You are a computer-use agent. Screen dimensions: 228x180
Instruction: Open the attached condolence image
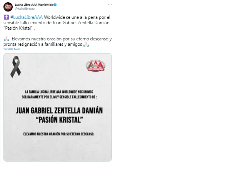pos(58,107)
